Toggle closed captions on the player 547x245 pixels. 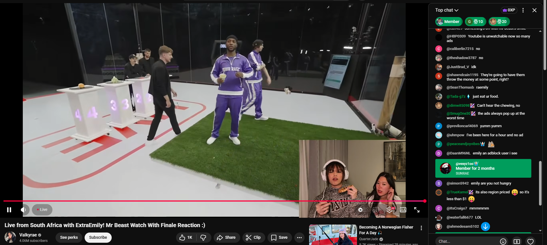[375, 210]
